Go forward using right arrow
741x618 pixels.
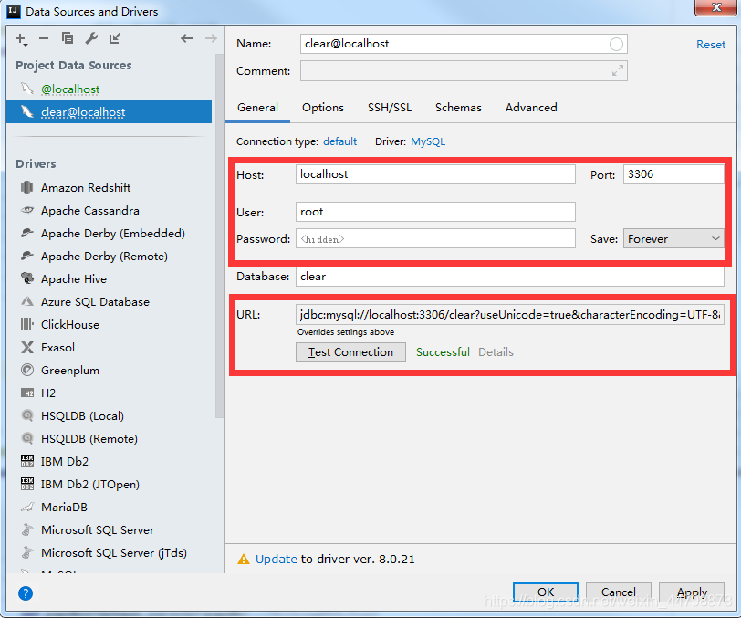[211, 38]
